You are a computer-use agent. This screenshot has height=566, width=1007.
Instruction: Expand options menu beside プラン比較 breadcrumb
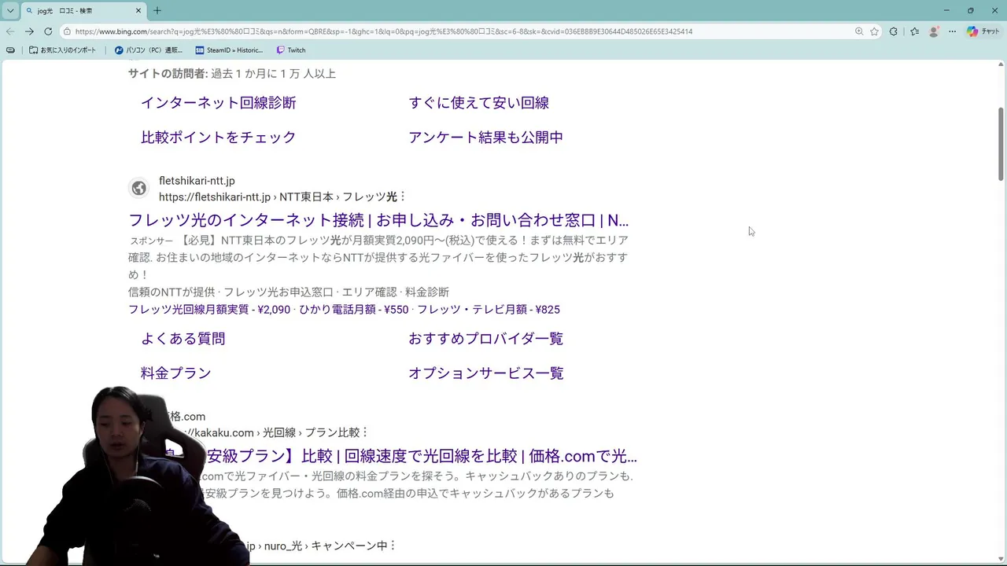point(365,432)
